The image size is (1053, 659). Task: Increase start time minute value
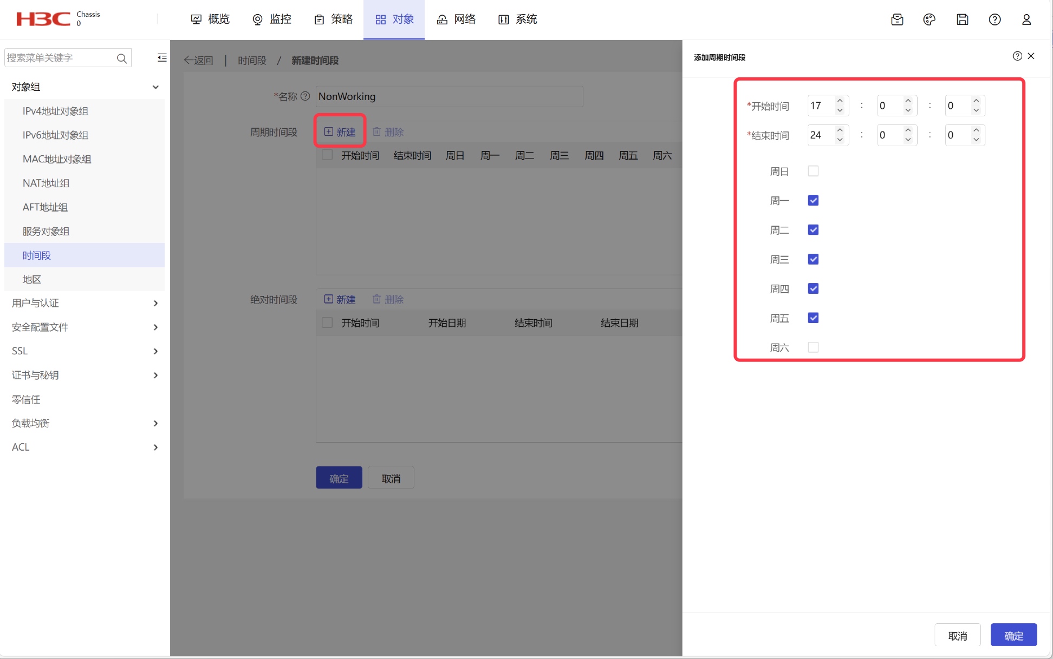[x=908, y=101]
